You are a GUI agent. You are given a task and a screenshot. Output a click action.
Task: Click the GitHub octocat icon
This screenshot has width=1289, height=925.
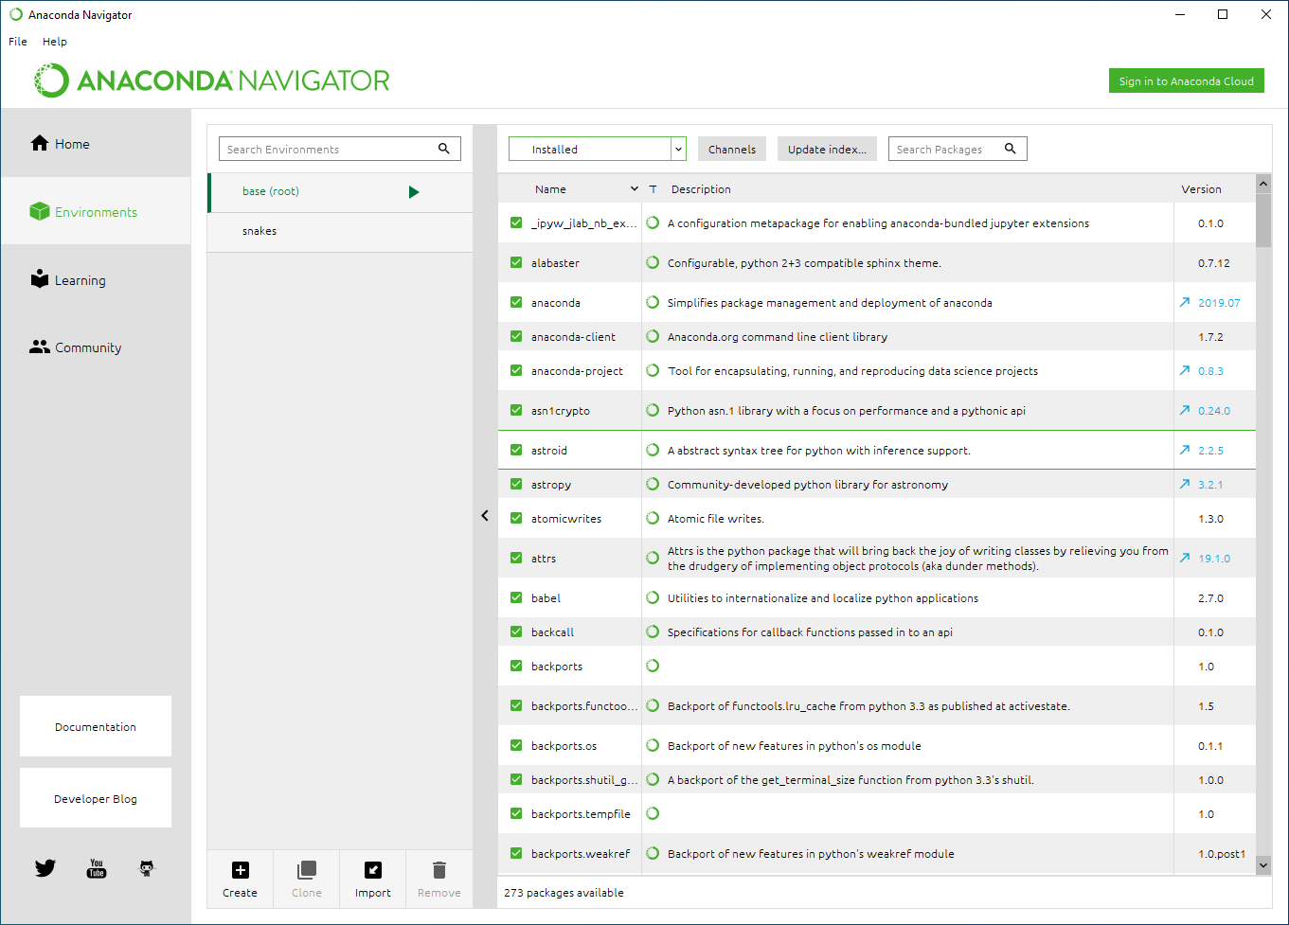click(147, 868)
